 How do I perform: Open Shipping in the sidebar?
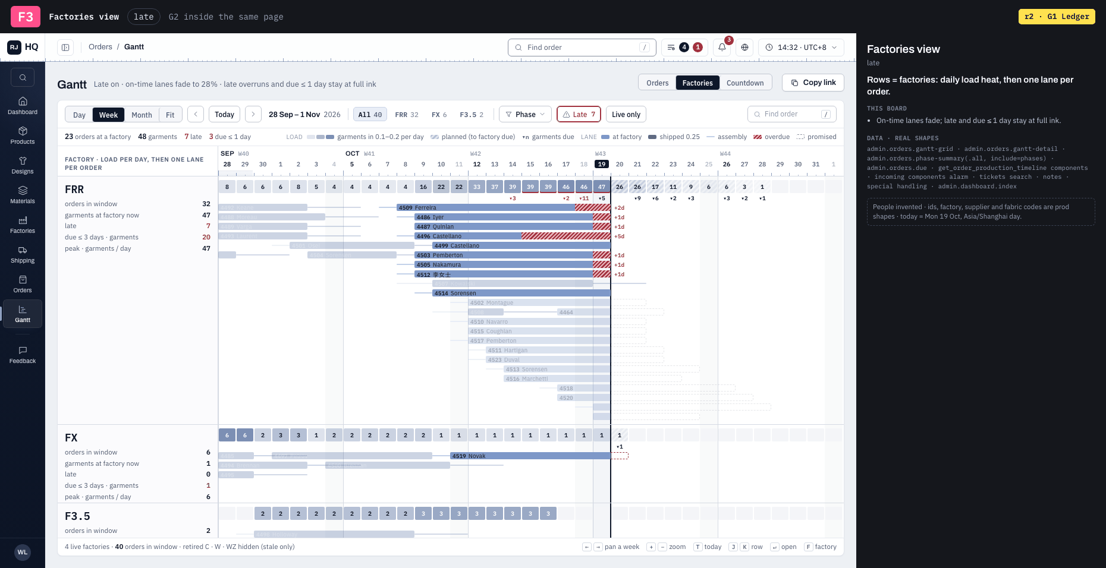[23, 254]
